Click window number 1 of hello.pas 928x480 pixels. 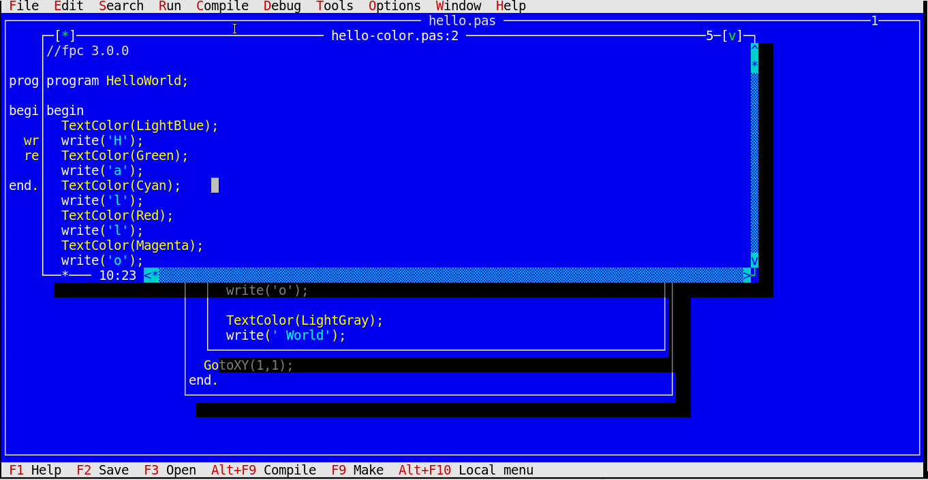click(x=874, y=20)
